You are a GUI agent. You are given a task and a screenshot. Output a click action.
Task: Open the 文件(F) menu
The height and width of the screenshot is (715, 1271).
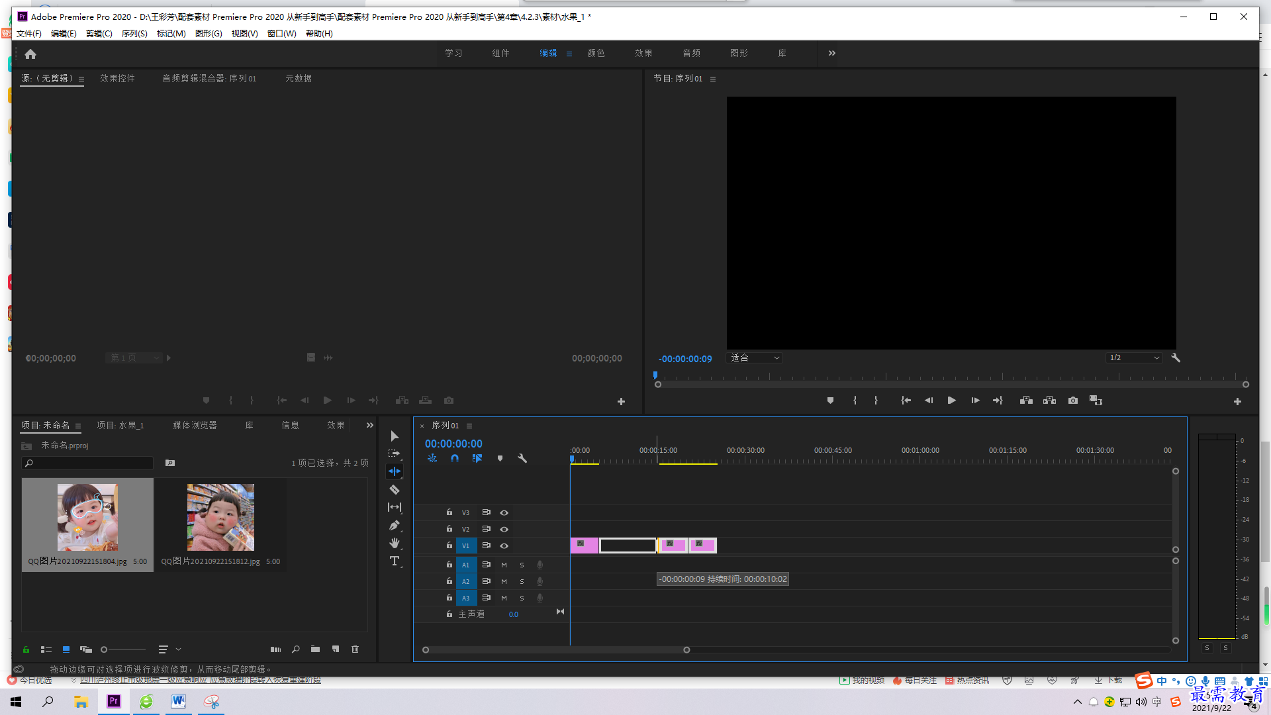[x=29, y=34]
